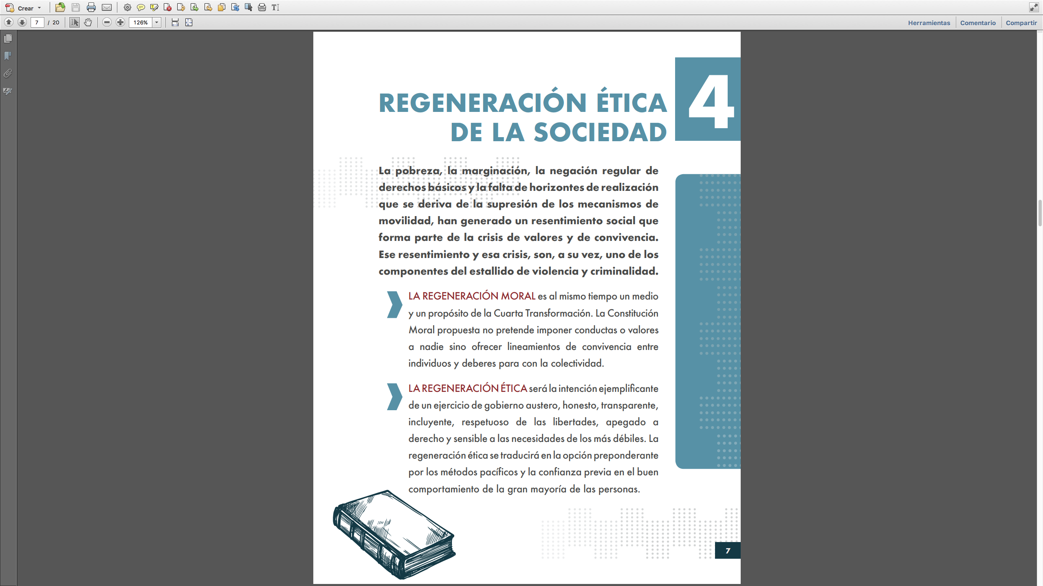The height and width of the screenshot is (586, 1043).
Task: Open the Comentario pane
Action: 977,23
